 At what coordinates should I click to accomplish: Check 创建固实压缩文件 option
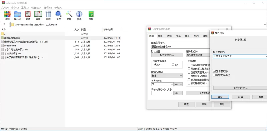pos(189,72)
